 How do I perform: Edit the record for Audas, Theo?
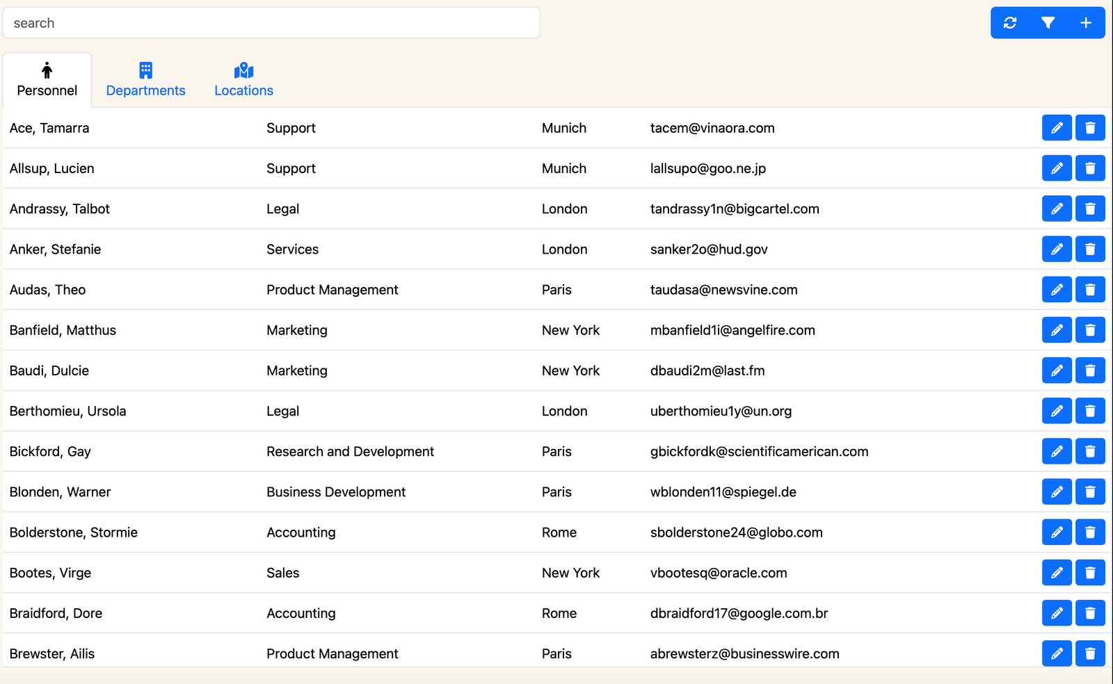click(1057, 290)
